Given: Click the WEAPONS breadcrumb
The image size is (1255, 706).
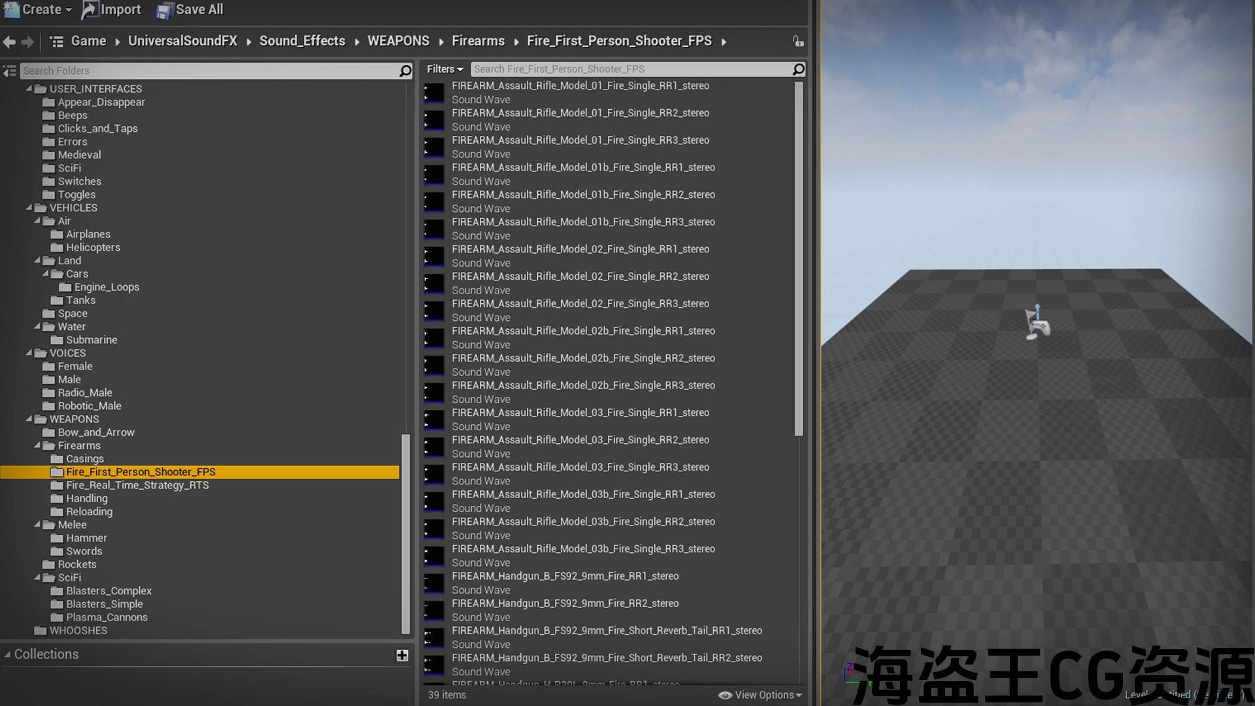Looking at the screenshot, I should click(x=398, y=41).
